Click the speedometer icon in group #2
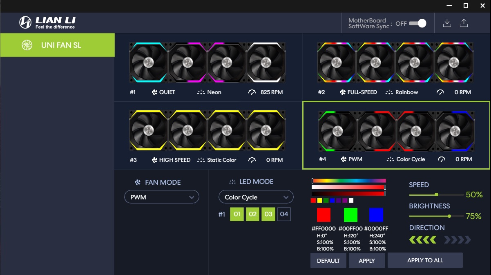This screenshot has width=491, height=275. (x=440, y=92)
